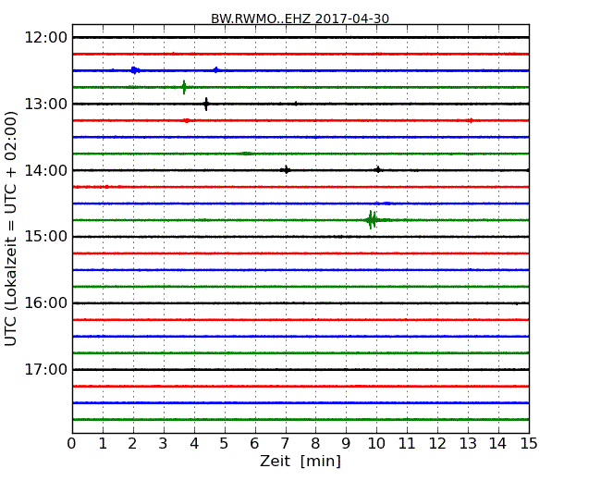Click x-axis tick label 3
The width and height of the screenshot is (601, 481).
(164, 444)
